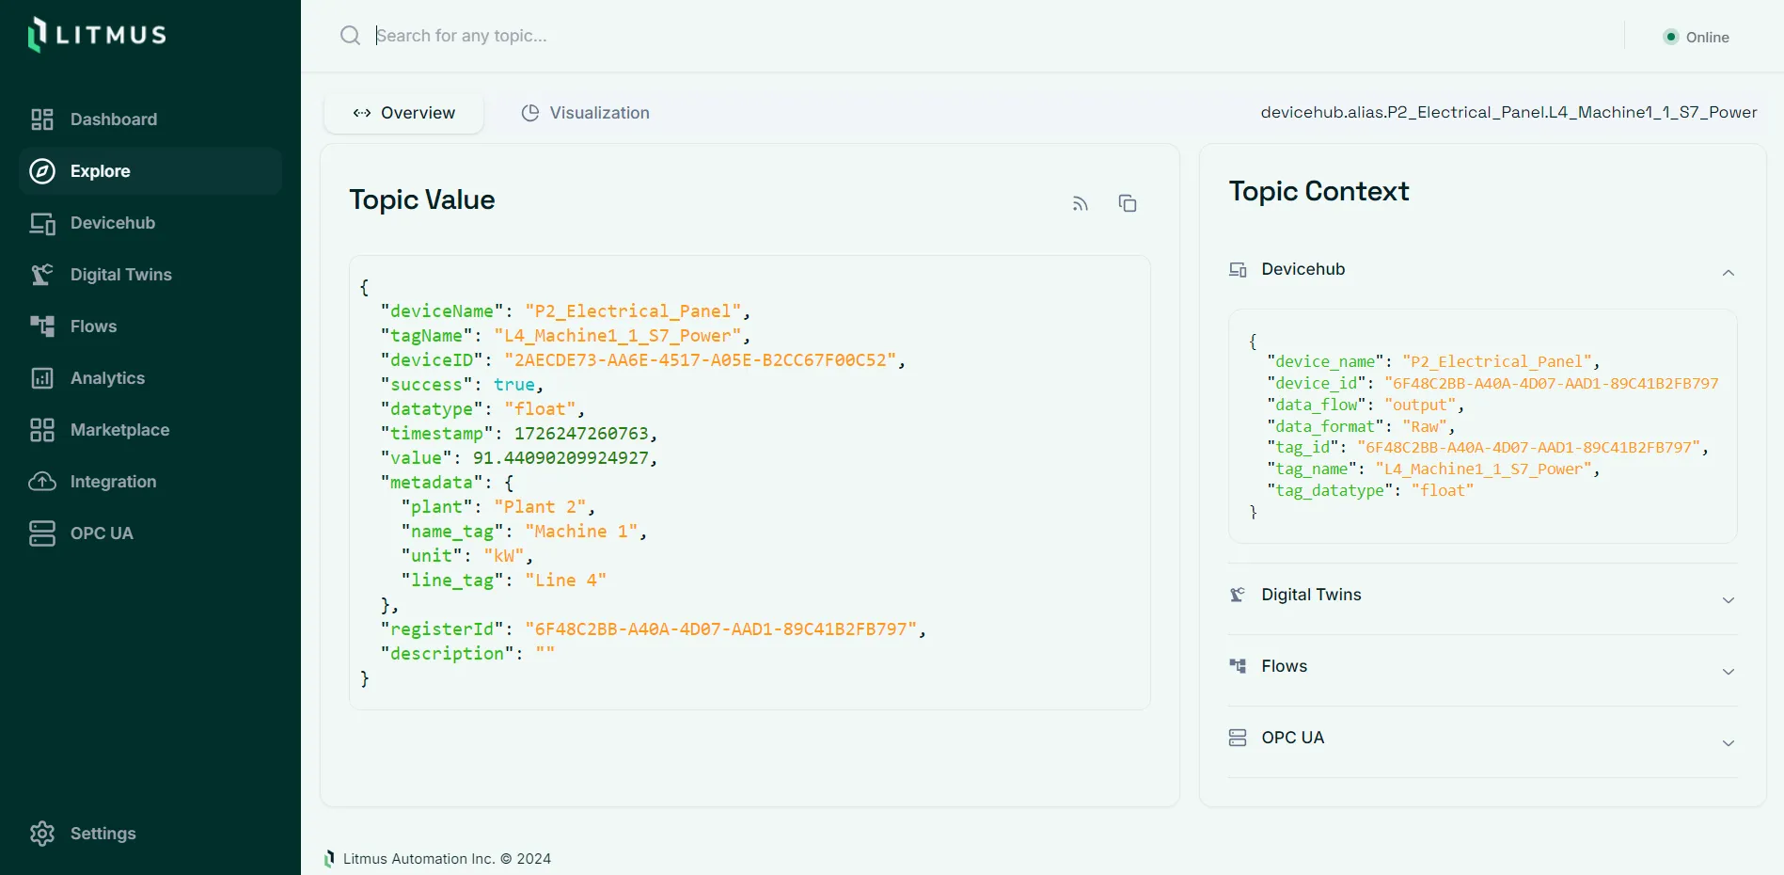
Task: Click the search magnifier icon
Action: tap(350, 36)
